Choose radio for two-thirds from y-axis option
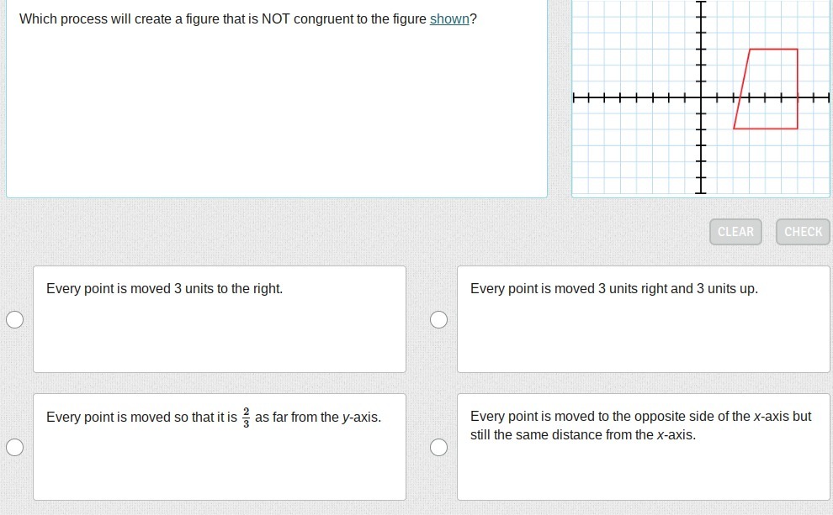 click(x=14, y=447)
